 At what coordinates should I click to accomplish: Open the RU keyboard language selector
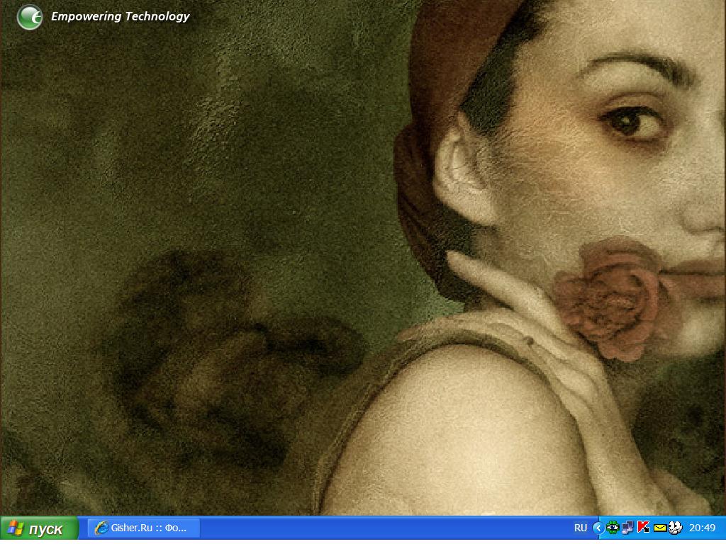pyautogui.click(x=581, y=528)
